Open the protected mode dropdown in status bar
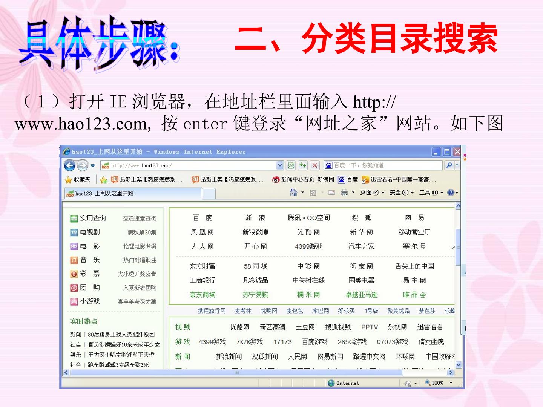This screenshot has height=407, width=543. (x=416, y=383)
